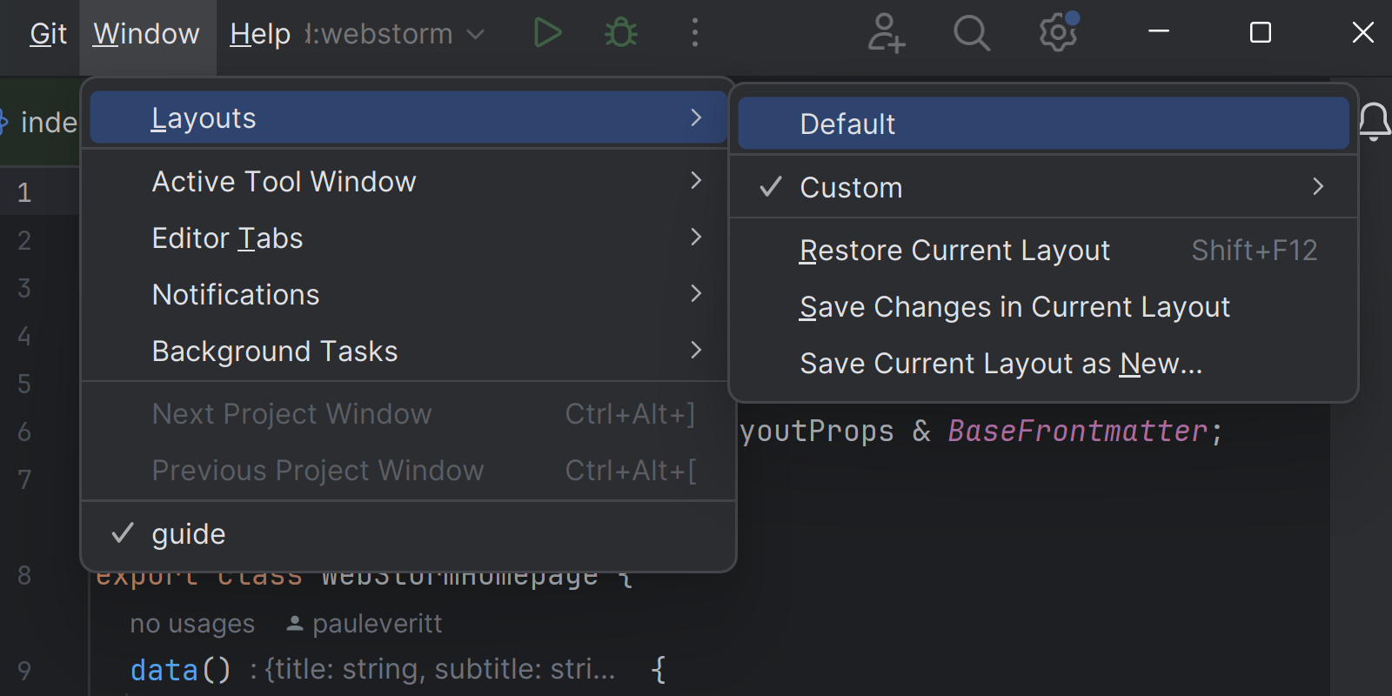Switch to the checked guide project window
This screenshot has height=696, width=1392.
pos(189,533)
